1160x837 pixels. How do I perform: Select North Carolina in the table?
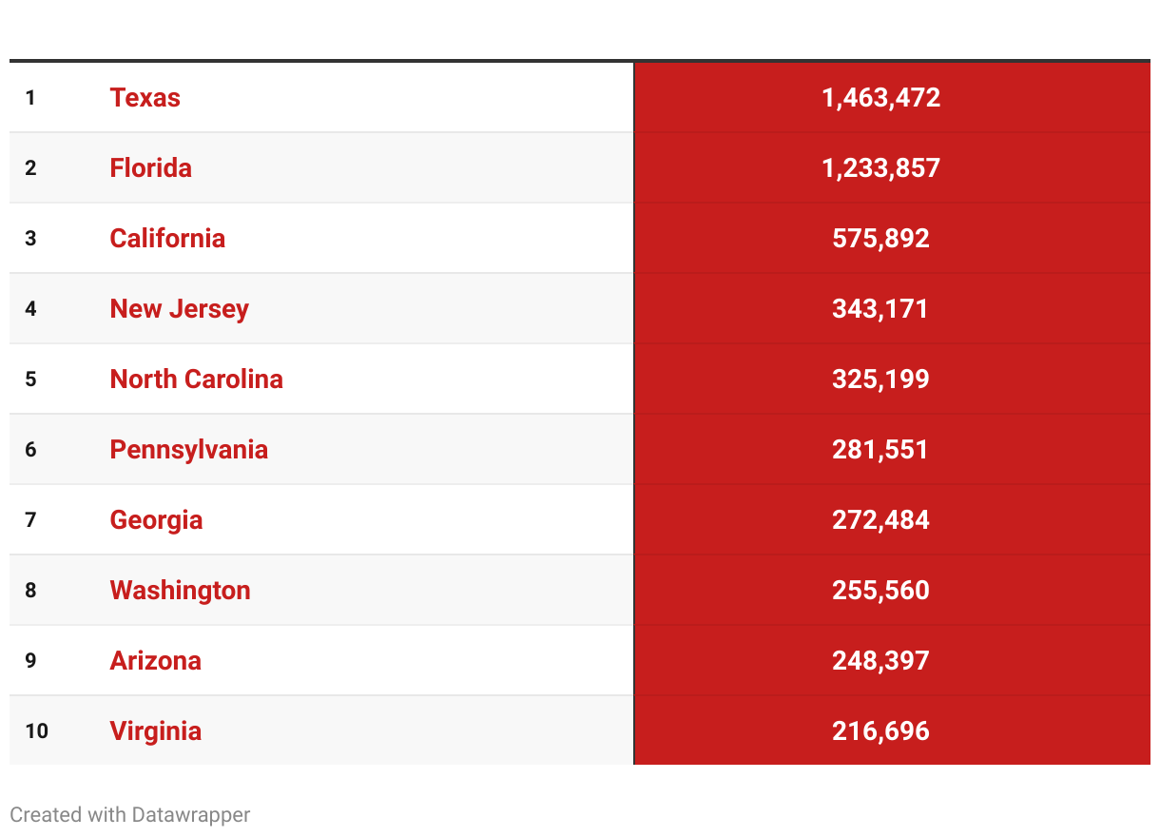pyautogui.click(x=196, y=379)
